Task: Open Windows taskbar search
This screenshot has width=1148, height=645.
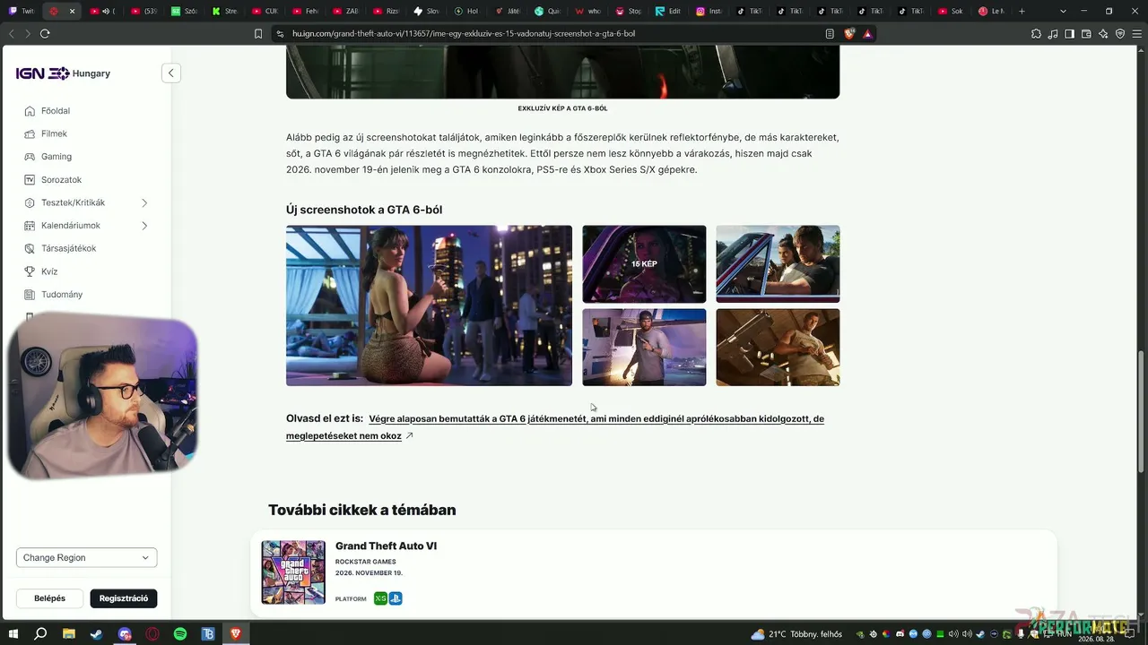Action: (x=40, y=634)
